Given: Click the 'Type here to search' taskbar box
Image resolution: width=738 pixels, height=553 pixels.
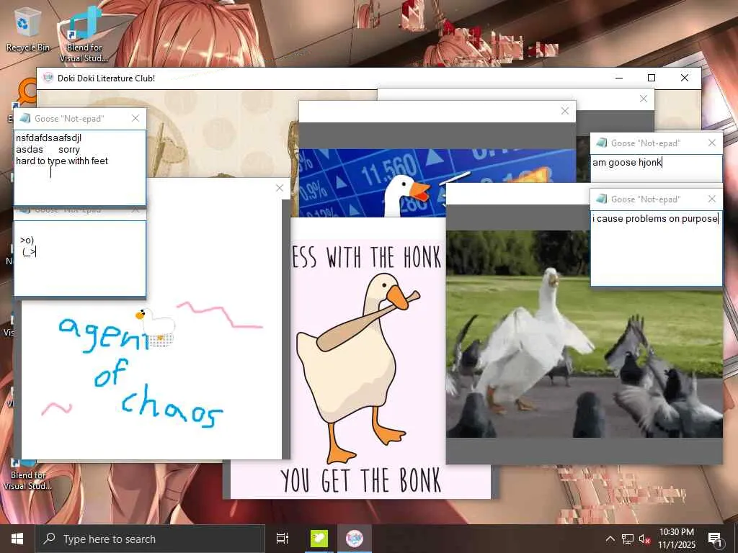Looking at the screenshot, I should pyautogui.click(x=150, y=539).
